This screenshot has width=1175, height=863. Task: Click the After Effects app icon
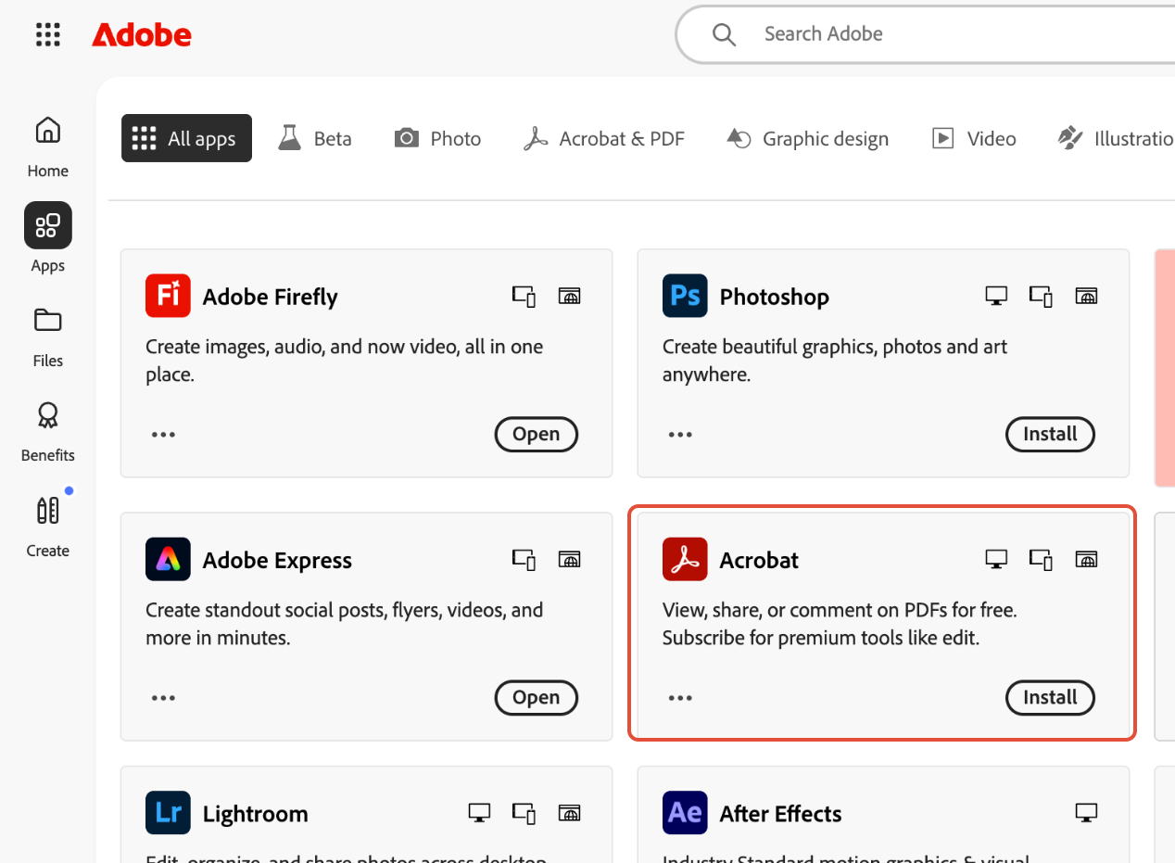(685, 813)
